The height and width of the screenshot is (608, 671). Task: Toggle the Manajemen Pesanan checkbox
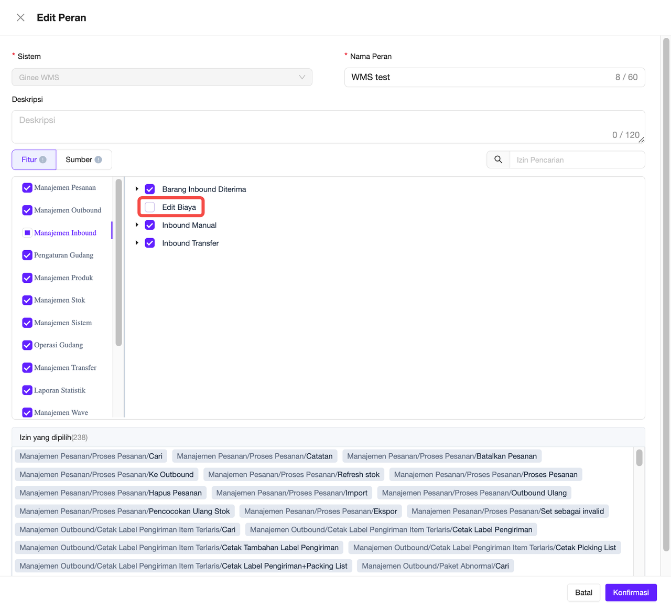pyautogui.click(x=27, y=188)
